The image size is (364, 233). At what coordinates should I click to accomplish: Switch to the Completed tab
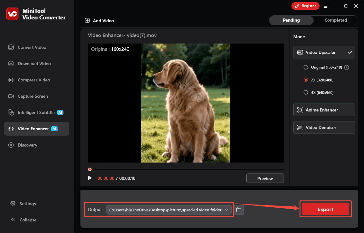pos(336,20)
